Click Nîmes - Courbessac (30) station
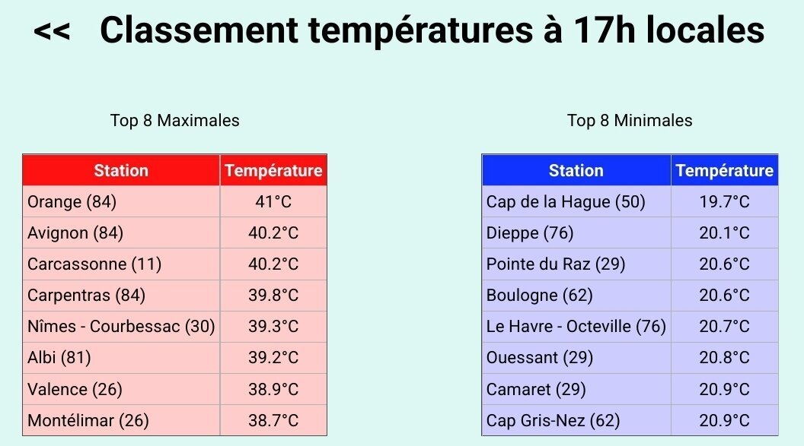804x446 pixels. coord(121,327)
